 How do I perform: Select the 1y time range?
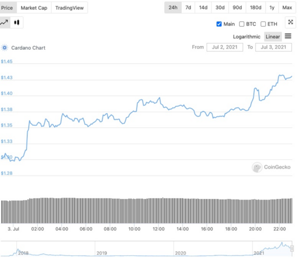[x=272, y=7]
